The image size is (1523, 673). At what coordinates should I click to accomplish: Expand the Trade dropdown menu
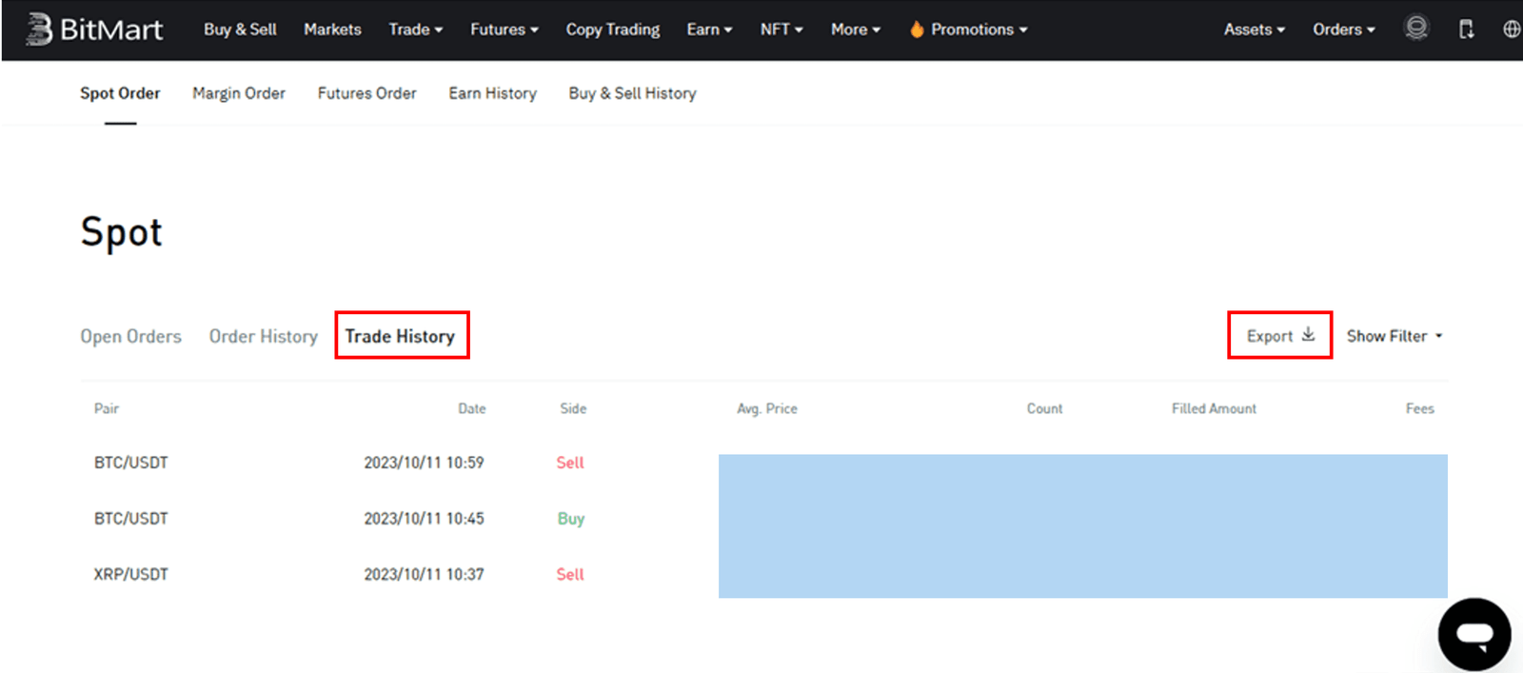click(x=415, y=30)
